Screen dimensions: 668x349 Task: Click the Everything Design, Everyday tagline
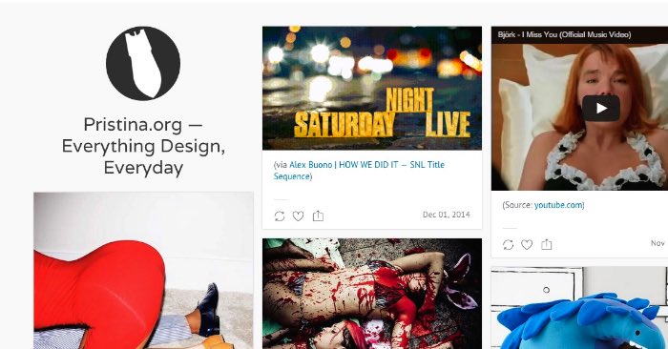[143, 156]
